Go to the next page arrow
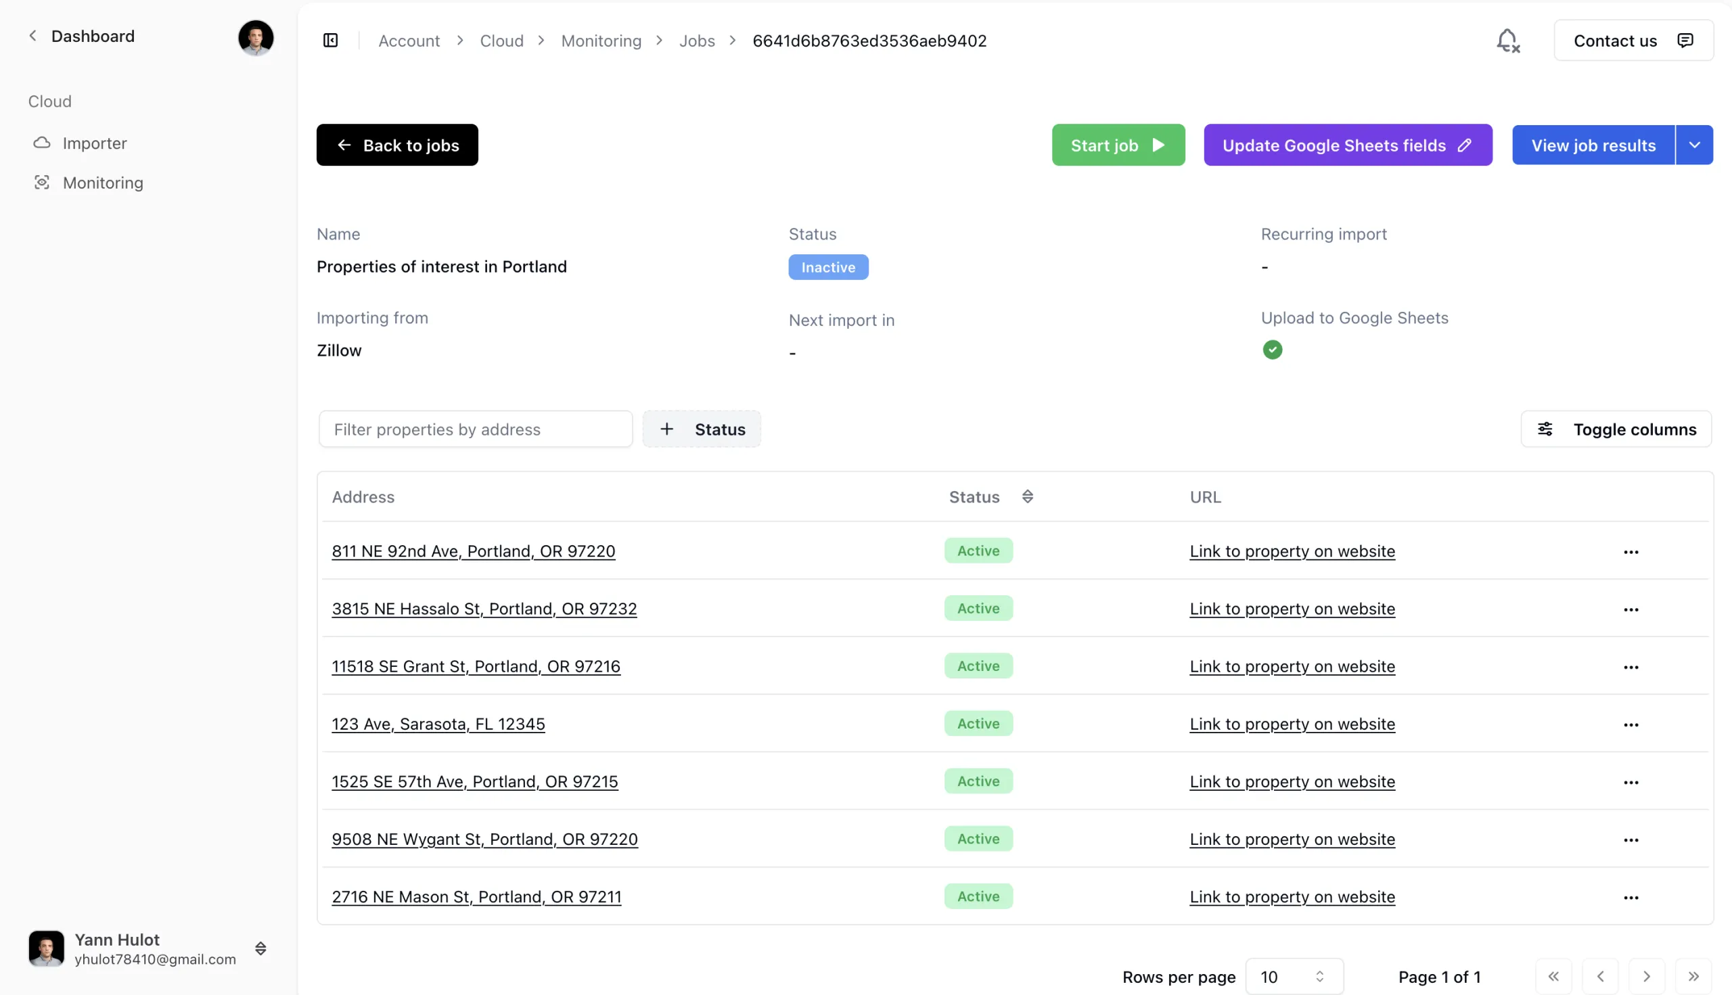1732x995 pixels. click(x=1646, y=977)
